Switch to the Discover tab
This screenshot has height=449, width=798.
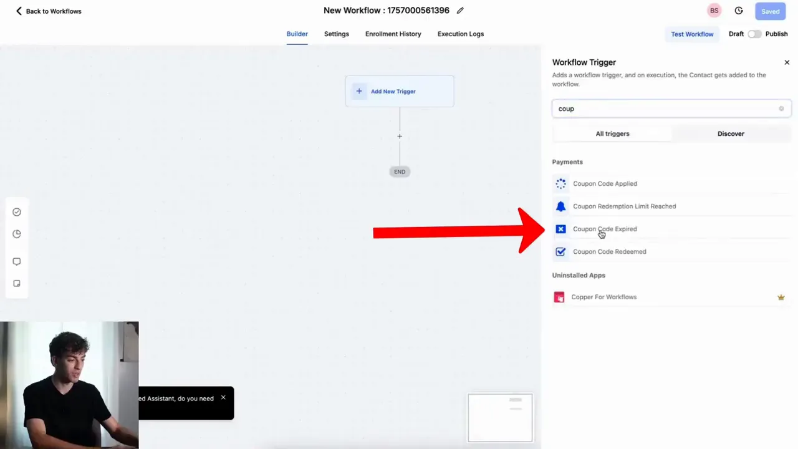(731, 133)
